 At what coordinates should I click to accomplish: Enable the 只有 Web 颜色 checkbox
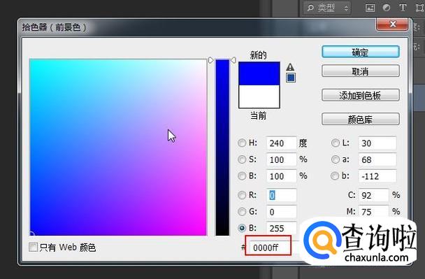point(33,247)
